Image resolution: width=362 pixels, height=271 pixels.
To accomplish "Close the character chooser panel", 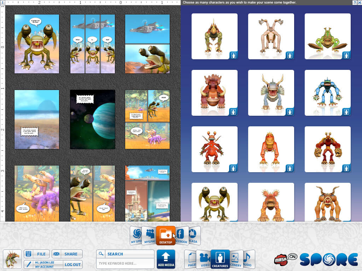I will pyautogui.click(x=359, y=2).
